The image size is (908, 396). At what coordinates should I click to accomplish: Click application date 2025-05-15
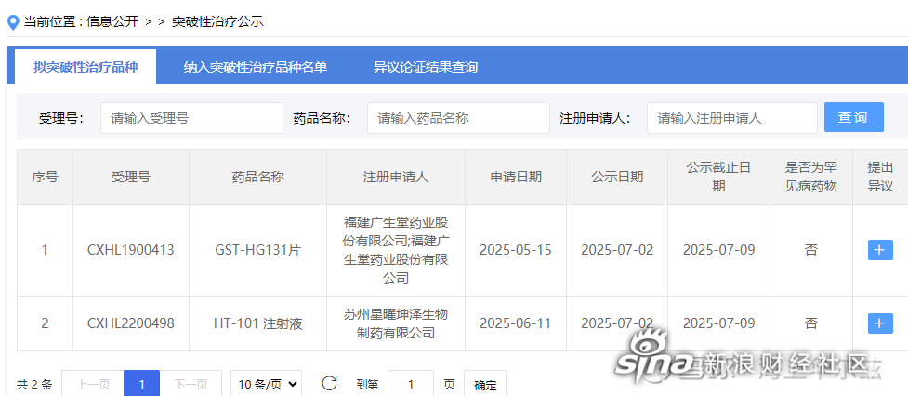point(516,250)
